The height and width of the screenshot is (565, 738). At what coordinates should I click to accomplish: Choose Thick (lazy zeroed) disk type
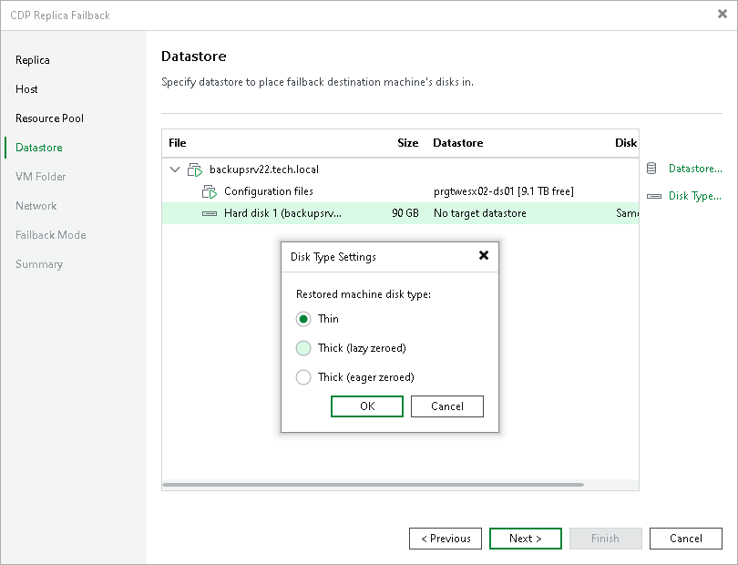tap(303, 348)
